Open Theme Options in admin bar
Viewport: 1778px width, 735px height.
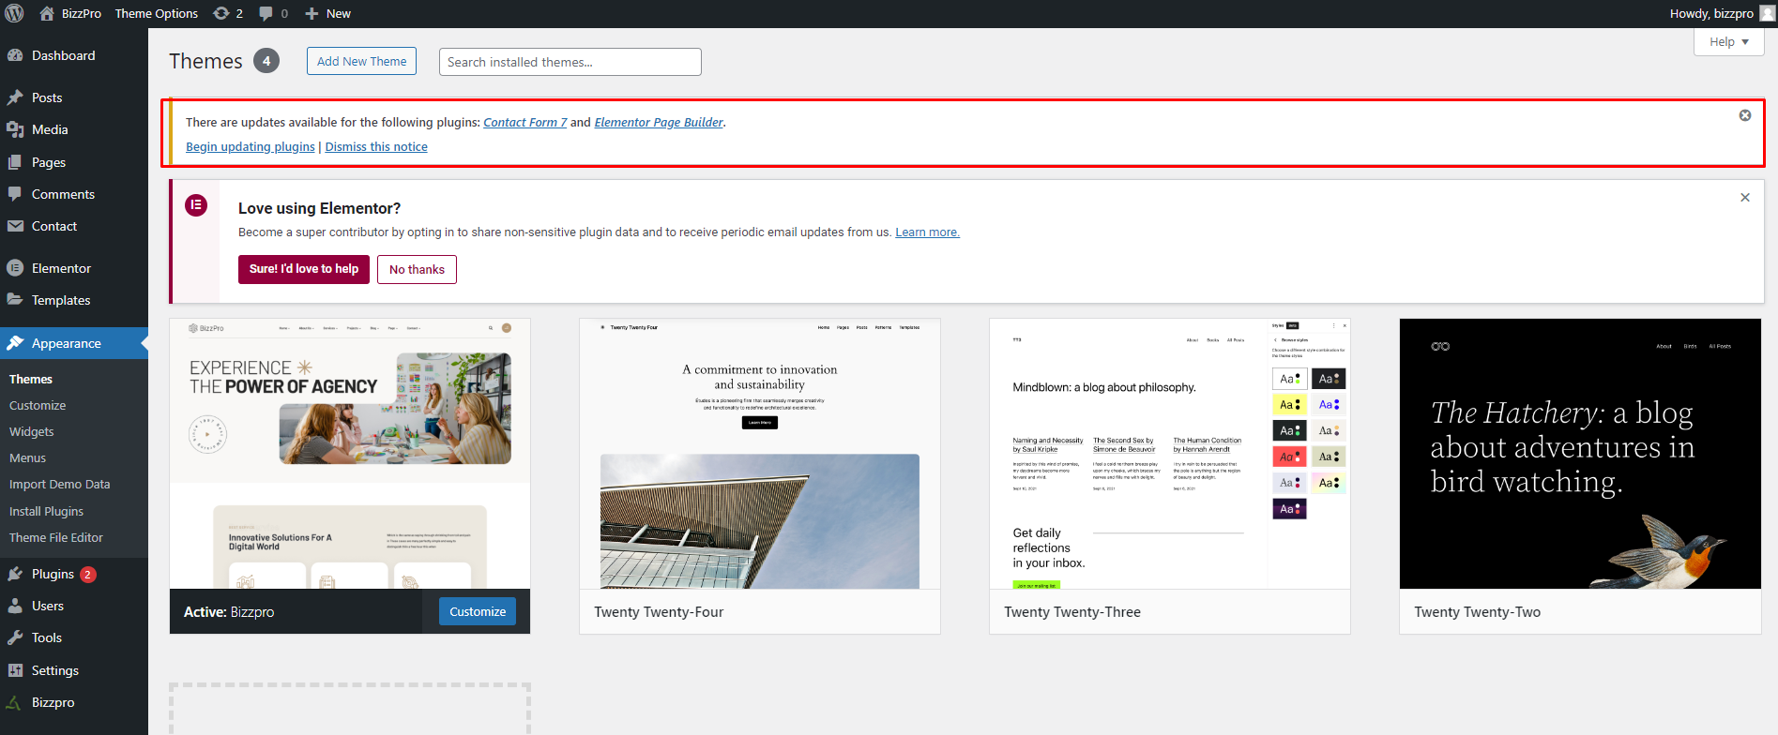click(x=157, y=13)
